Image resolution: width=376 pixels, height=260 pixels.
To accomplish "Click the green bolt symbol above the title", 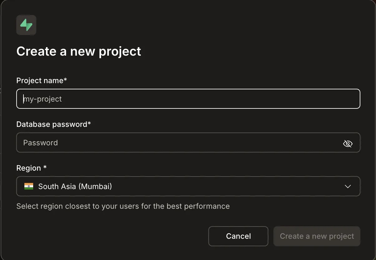I will (26, 25).
